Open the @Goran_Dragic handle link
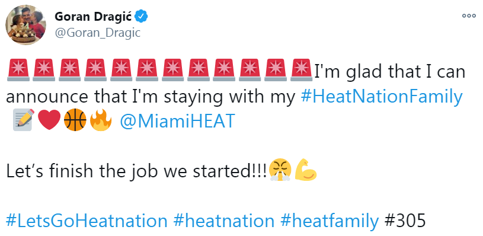483x236 pixels. [98, 33]
